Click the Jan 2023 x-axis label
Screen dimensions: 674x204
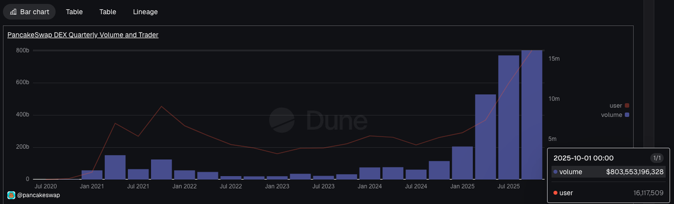pos(277,186)
